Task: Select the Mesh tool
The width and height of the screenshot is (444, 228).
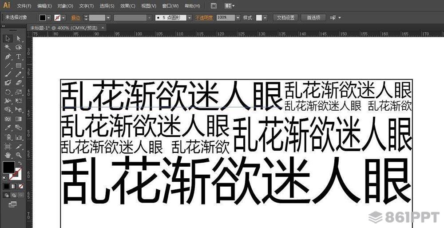Action: click(x=8, y=119)
